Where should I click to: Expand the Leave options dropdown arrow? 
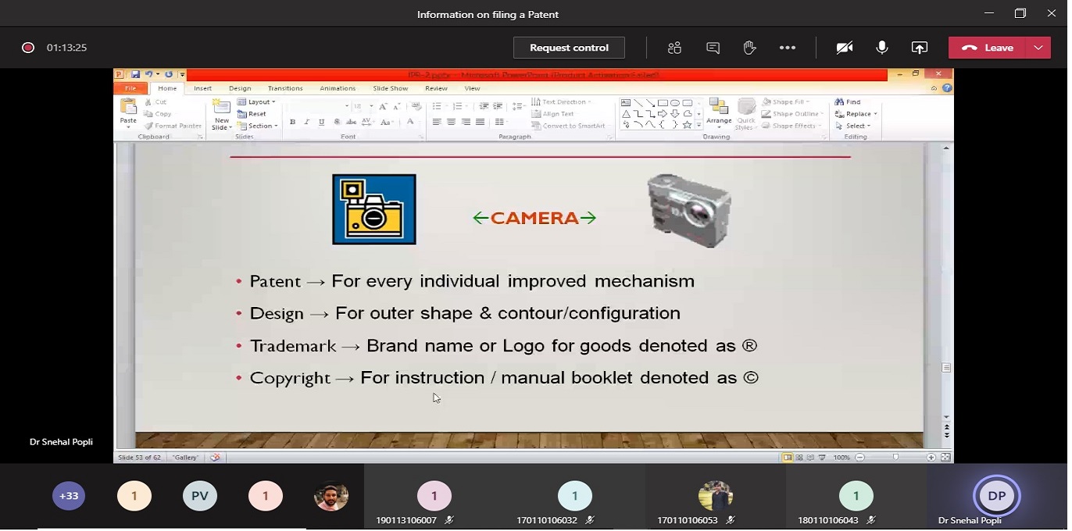click(x=1038, y=48)
